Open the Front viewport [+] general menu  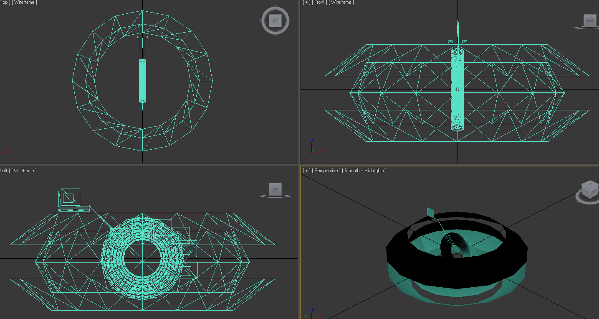tap(306, 3)
